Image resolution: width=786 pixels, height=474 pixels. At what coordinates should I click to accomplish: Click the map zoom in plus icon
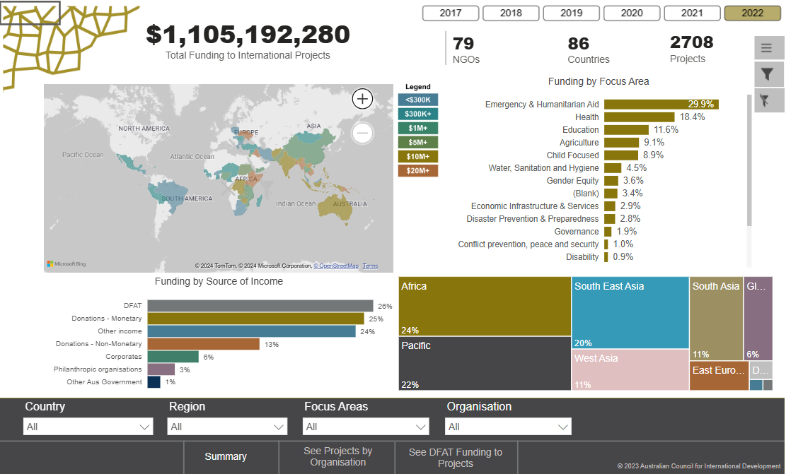point(362,99)
